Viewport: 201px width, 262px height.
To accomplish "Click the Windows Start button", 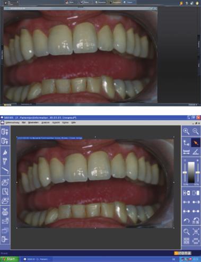I will pyautogui.click(x=9, y=259).
